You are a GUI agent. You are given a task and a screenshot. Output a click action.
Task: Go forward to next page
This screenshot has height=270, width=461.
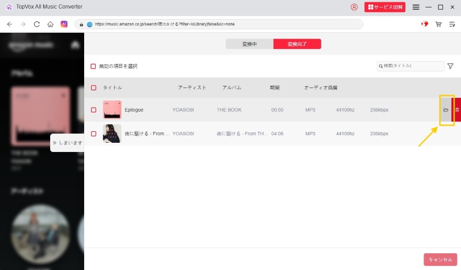coord(23,24)
